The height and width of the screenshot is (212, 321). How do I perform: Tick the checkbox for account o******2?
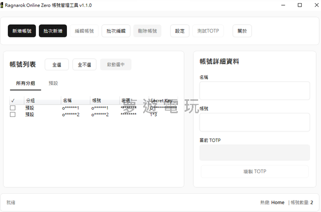(x=12, y=114)
